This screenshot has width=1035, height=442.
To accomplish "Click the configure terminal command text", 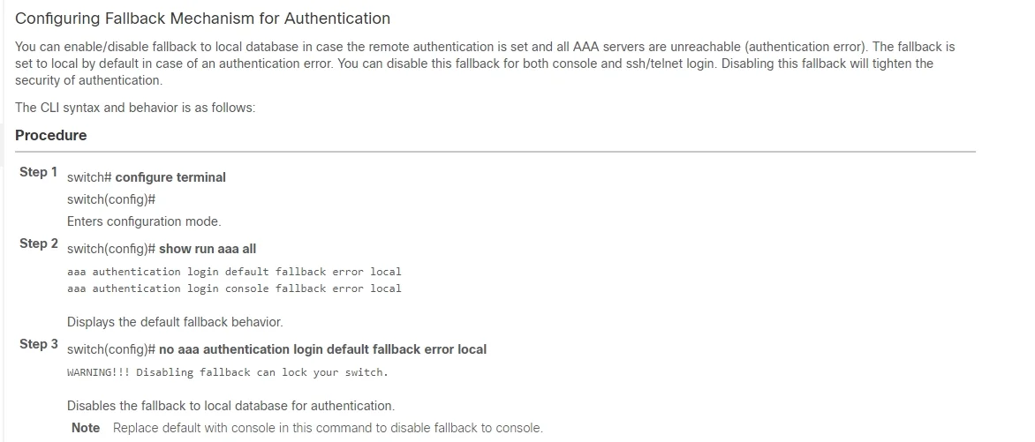I will pyautogui.click(x=170, y=177).
